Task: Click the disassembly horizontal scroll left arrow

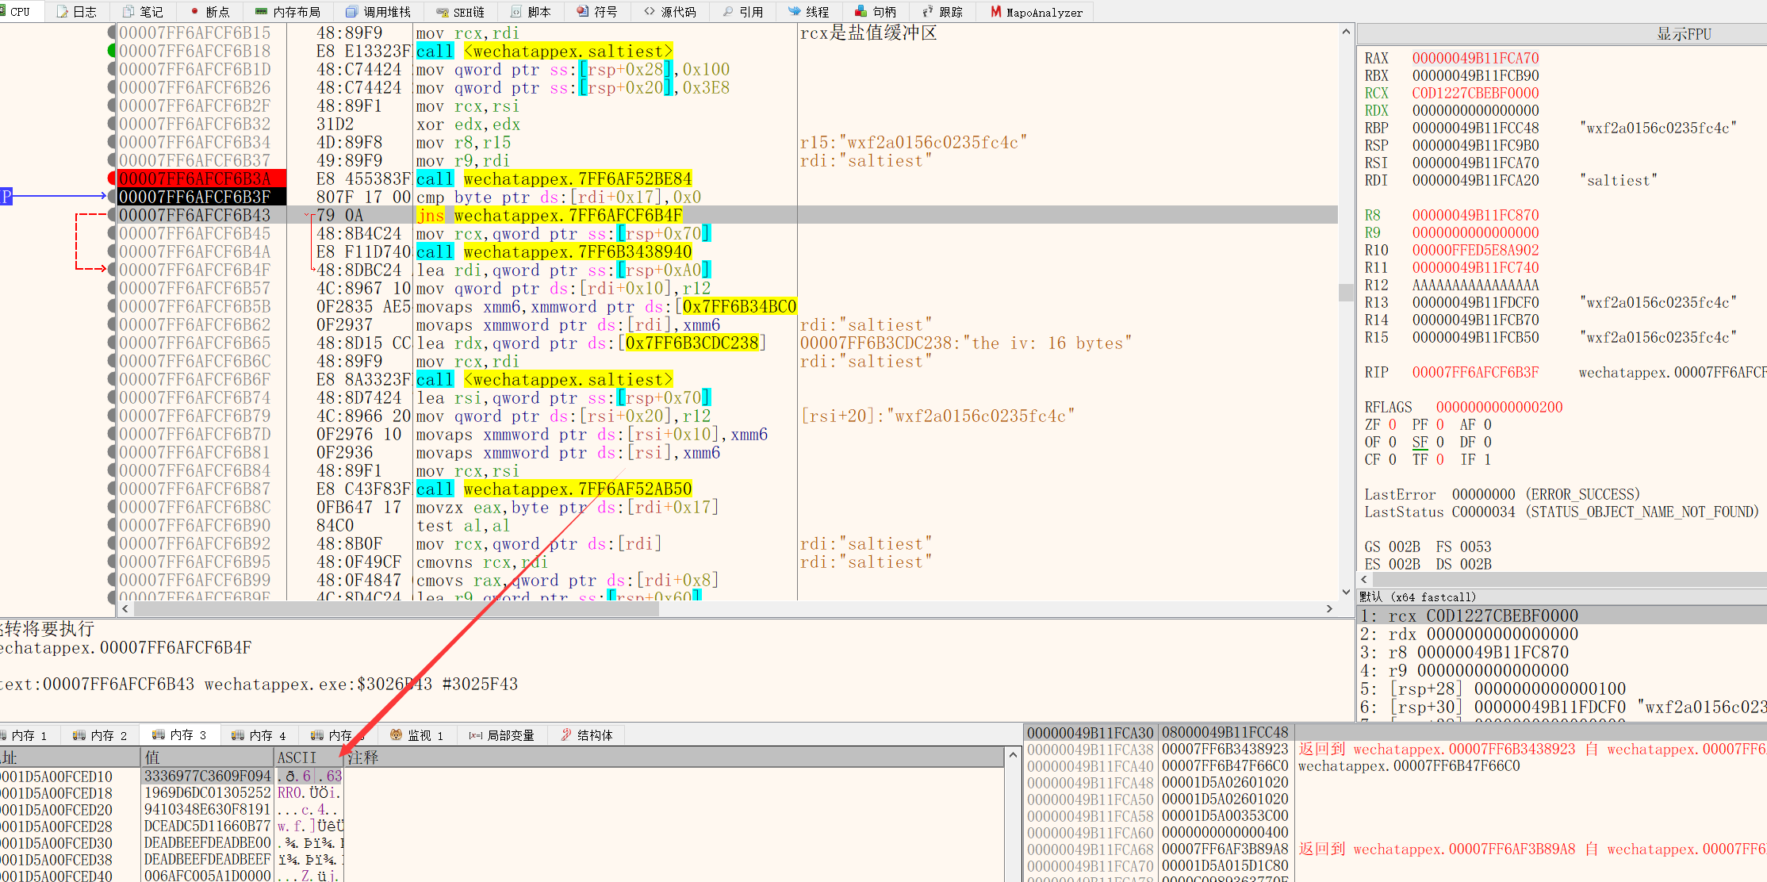Action: point(125,608)
